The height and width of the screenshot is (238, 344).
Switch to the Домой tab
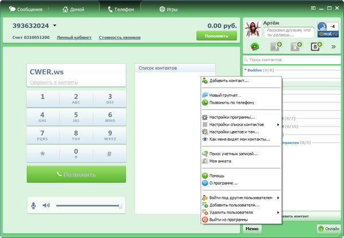click(x=73, y=9)
